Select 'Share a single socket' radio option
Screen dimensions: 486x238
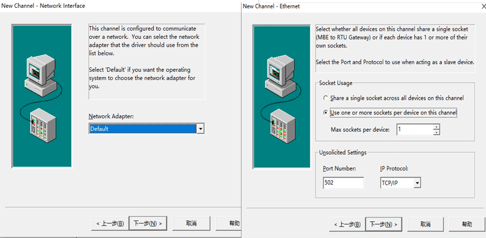(x=326, y=98)
